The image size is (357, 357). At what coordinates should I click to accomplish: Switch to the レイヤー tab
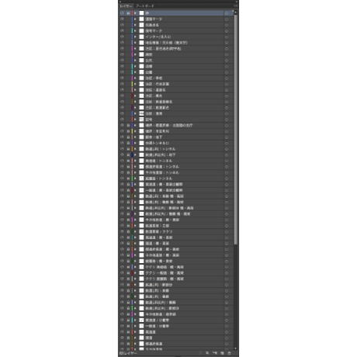[127, 5]
